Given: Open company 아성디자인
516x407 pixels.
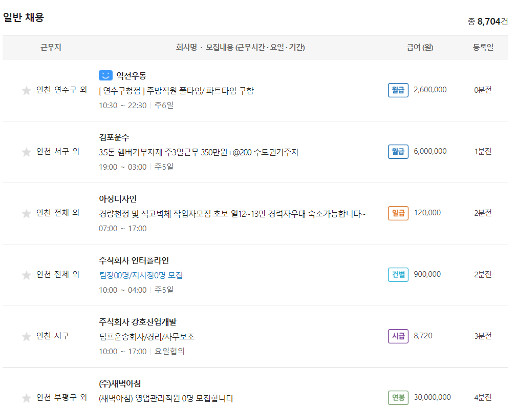Looking at the screenshot, I should (x=118, y=199).
